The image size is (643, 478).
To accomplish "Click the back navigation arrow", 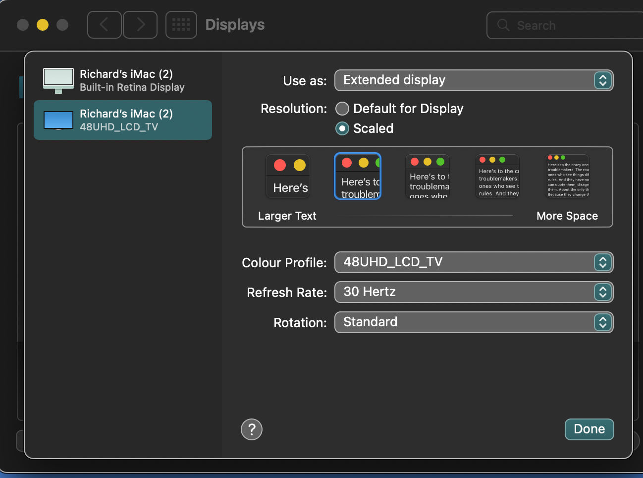I will click(104, 25).
